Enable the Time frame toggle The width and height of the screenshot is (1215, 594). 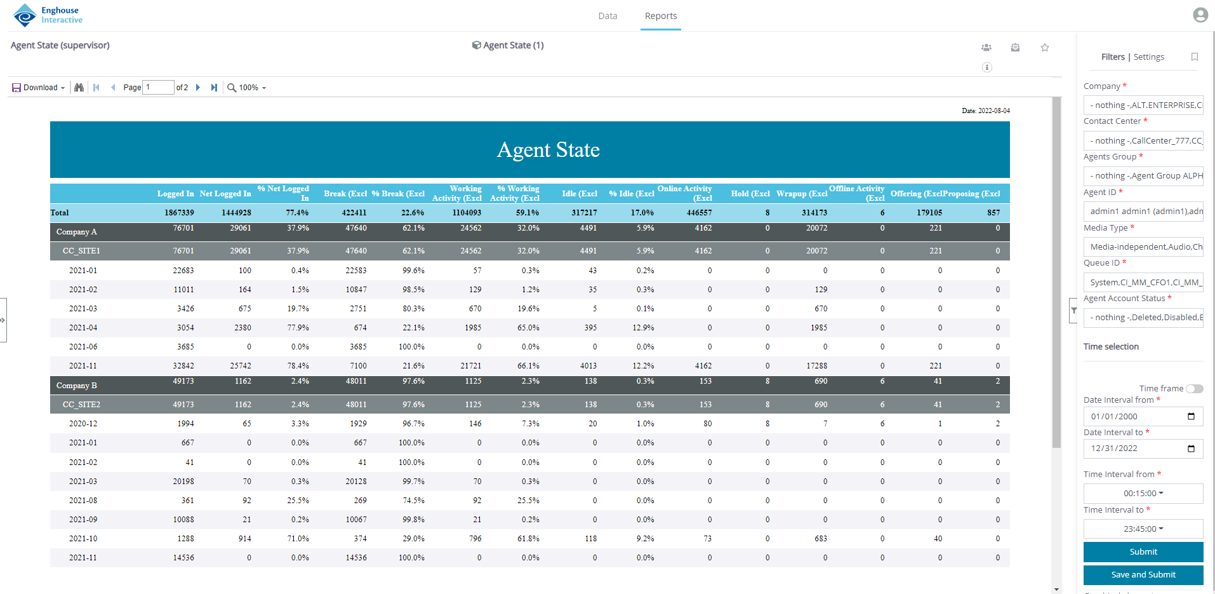(1195, 388)
